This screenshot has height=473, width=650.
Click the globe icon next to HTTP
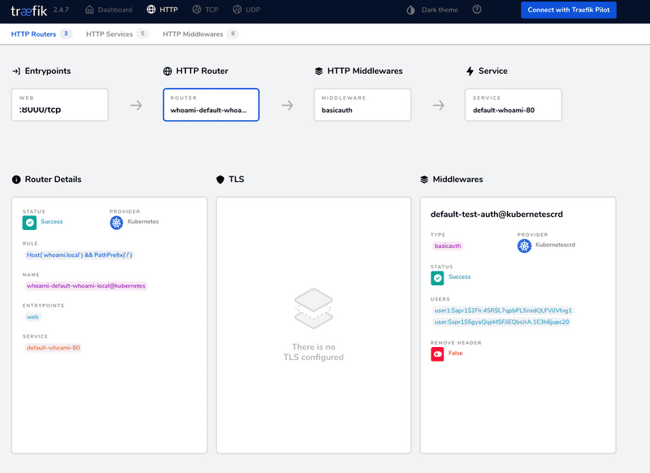click(x=150, y=11)
